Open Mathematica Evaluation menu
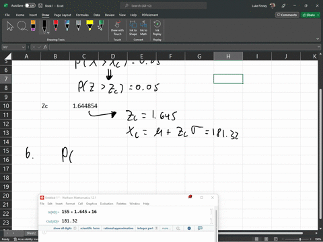This screenshot has width=323, height=242. pos(106,204)
